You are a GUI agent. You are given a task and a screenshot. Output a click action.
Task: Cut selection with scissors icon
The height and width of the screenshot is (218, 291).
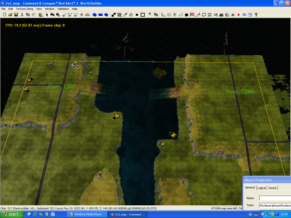(x=22, y=15)
